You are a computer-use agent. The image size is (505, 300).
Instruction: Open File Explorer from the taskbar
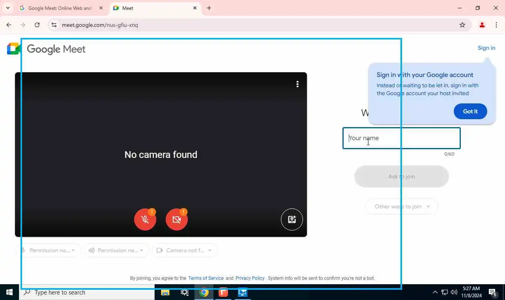pyautogui.click(x=165, y=292)
